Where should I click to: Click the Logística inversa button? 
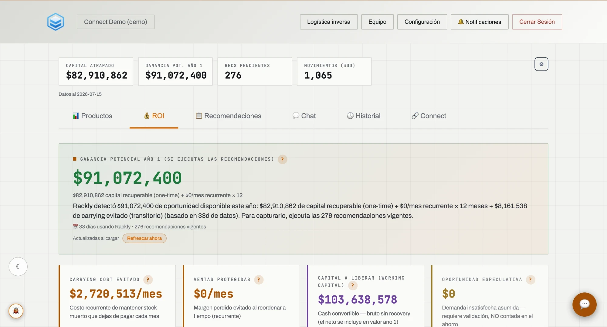[329, 22]
